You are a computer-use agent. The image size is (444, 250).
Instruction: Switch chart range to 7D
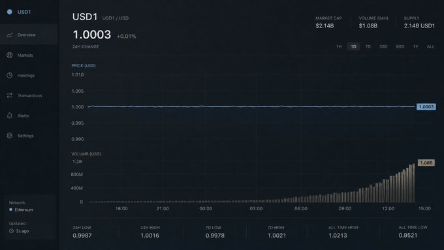tap(368, 46)
